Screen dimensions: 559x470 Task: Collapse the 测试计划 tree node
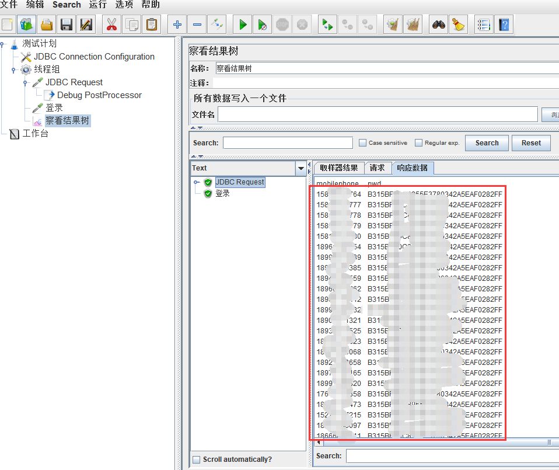2,44
